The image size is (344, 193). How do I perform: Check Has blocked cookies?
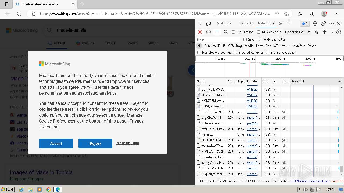[x=199, y=53]
